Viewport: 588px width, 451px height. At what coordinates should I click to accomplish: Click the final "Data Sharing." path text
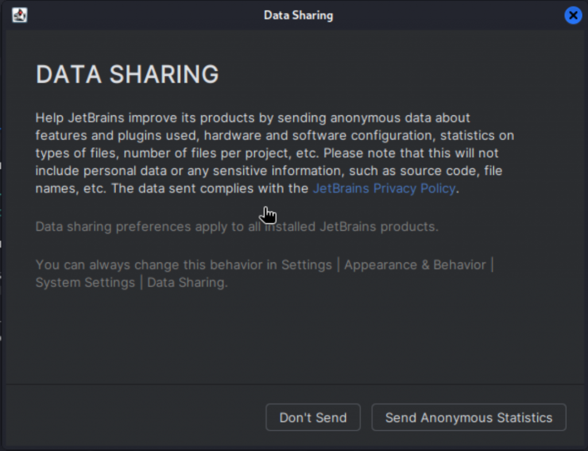click(x=188, y=283)
